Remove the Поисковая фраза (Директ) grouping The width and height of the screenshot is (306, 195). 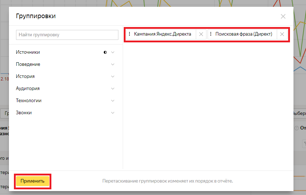click(x=282, y=34)
